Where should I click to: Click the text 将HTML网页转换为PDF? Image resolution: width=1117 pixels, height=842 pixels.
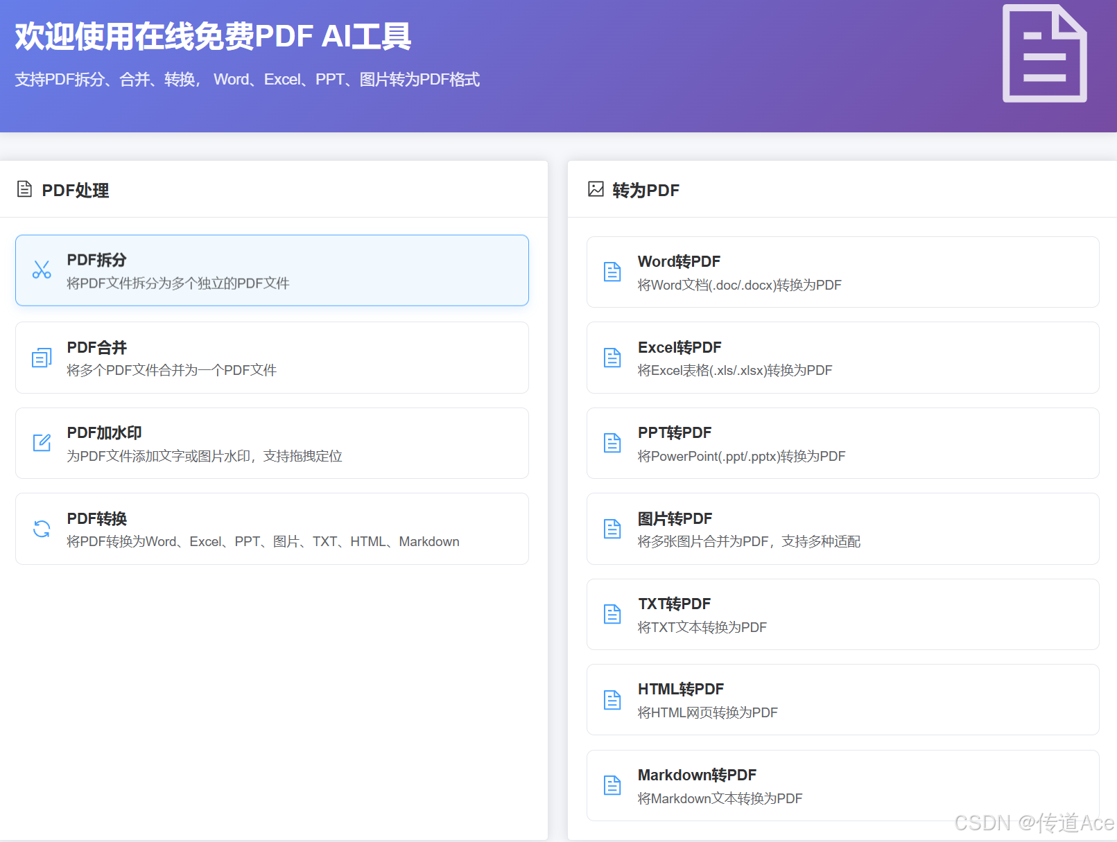coord(707,712)
